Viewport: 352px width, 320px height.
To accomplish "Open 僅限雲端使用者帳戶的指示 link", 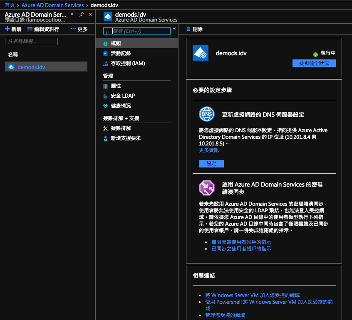I will pyautogui.click(x=241, y=242).
